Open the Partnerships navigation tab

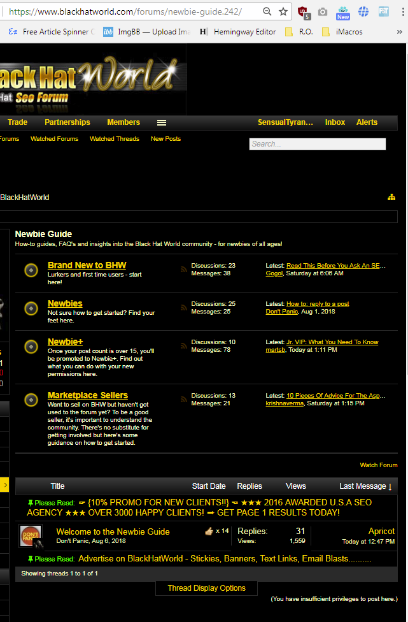click(67, 122)
